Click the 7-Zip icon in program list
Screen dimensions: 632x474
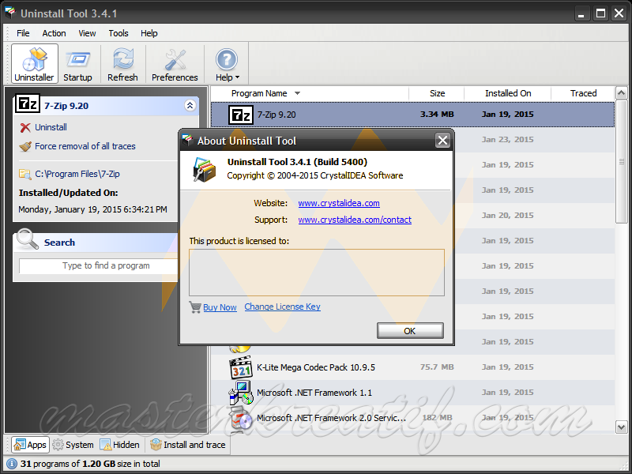click(x=241, y=115)
